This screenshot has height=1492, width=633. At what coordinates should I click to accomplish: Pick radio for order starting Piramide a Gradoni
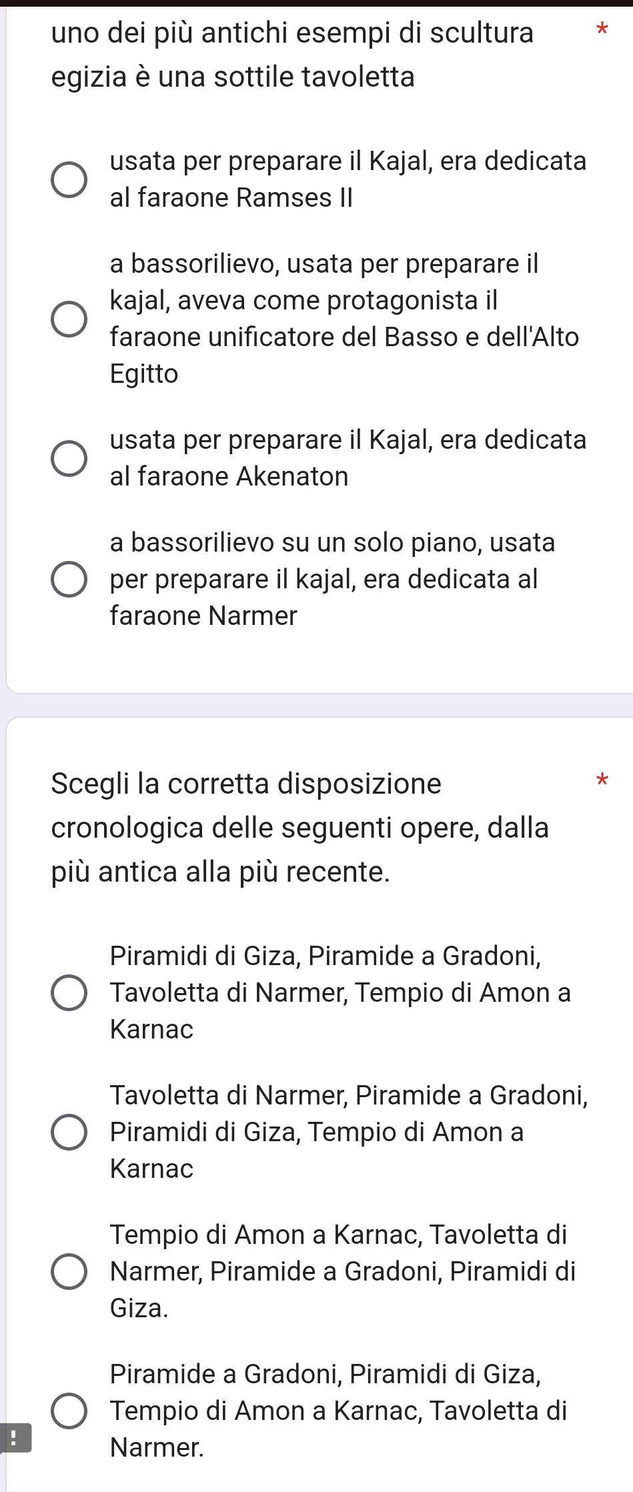pos(69,1411)
